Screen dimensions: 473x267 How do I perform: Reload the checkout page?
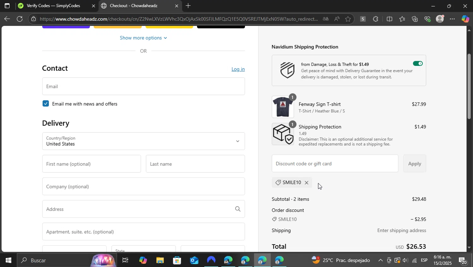tap(20, 19)
